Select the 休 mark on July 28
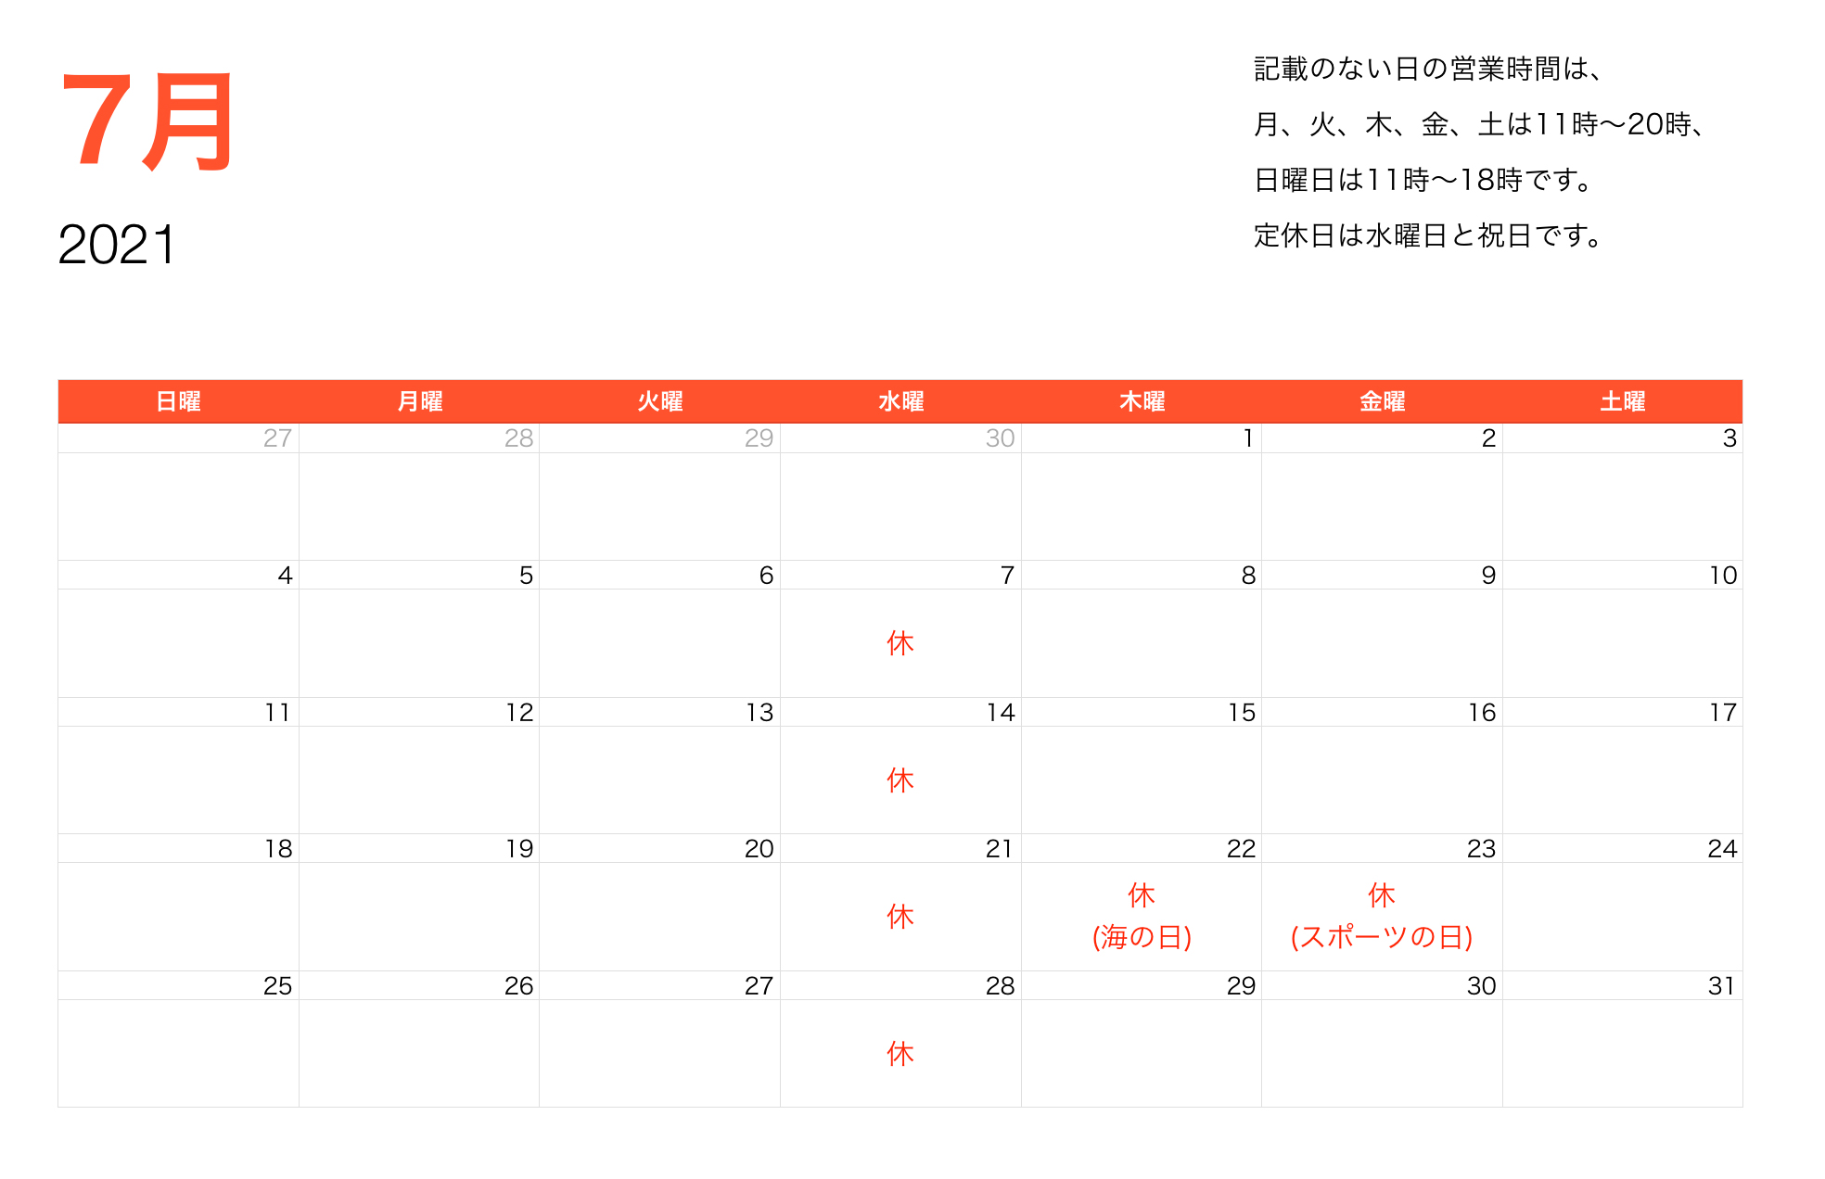The width and height of the screenshot is (1825, 1179). [899, 1053]
